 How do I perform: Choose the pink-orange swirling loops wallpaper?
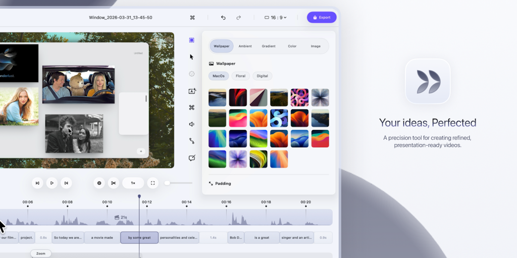pyautogui.click(x=300, y=97)
